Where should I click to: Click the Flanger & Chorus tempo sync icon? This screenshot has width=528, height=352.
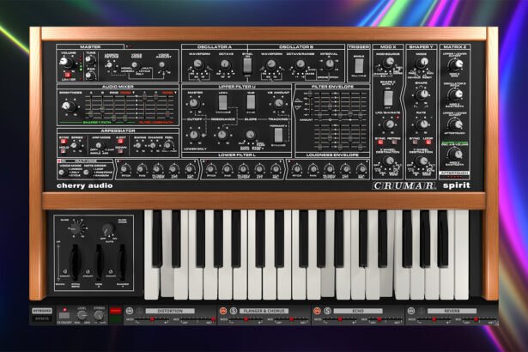click(234, 311)
